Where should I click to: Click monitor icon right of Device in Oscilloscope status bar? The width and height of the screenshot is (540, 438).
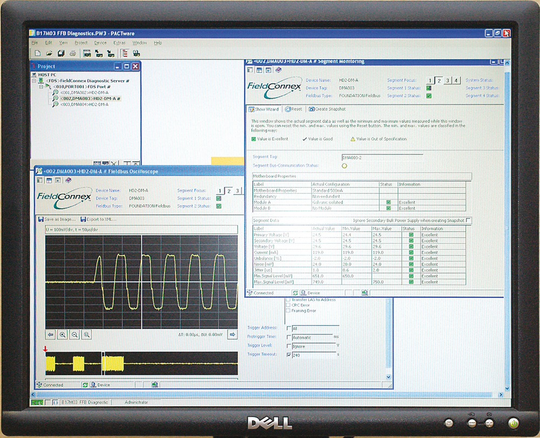(155, 385)
